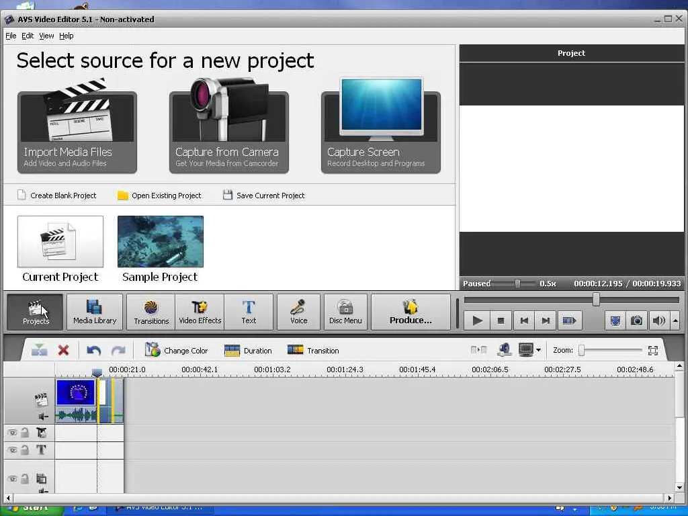Expand the volume level arrow
This screenshot has height=516, width=688.
tap(675, 320)
